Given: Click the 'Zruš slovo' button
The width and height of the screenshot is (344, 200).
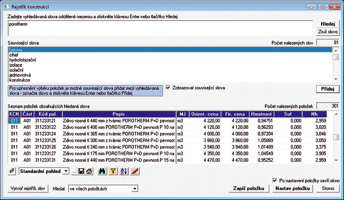Looking at the screenshot, I should (328, 32).
